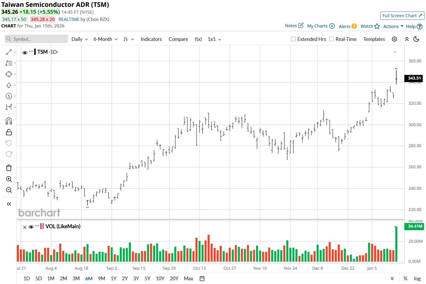Open the Indicators menu
The image size is (426, 284).
151,39
